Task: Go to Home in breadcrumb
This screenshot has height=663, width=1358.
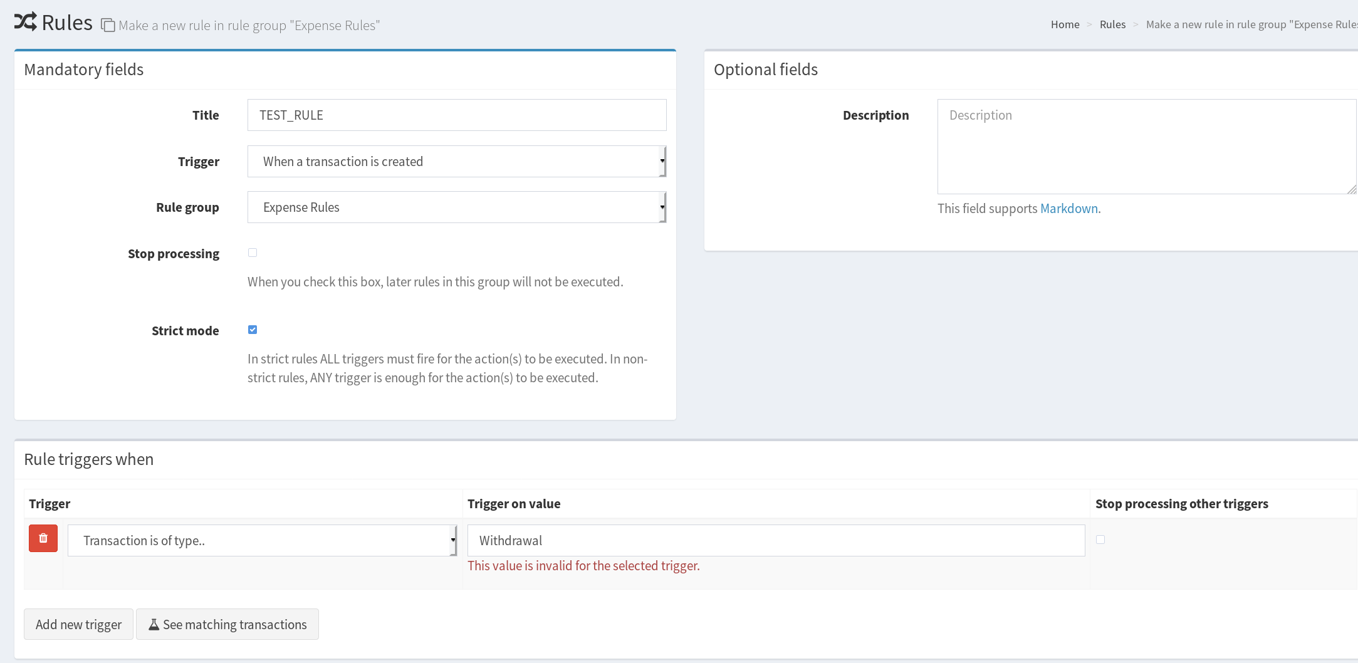Action: [1065, 24]
